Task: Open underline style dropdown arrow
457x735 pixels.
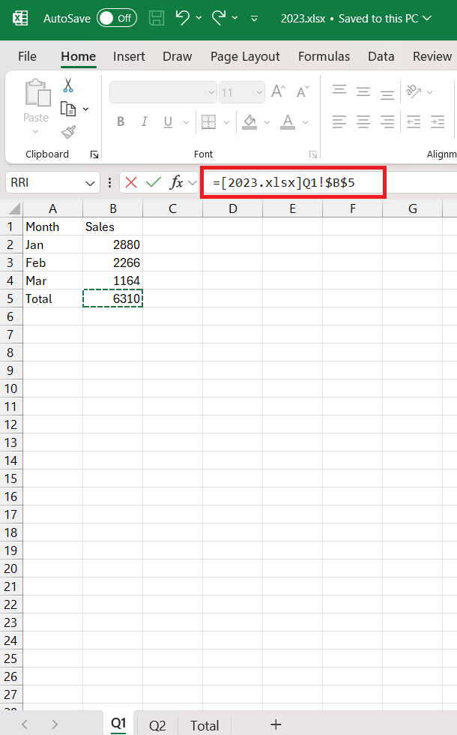Action: coord(186,122)
